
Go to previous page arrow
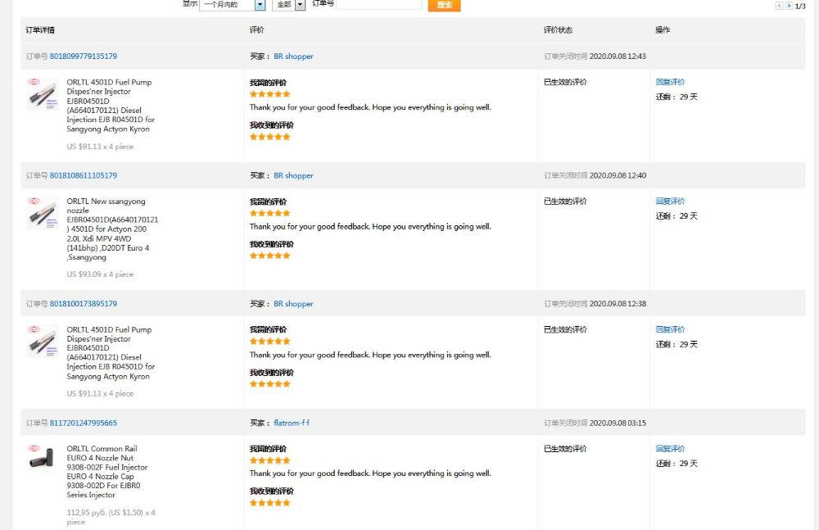(x=779, y=6)
